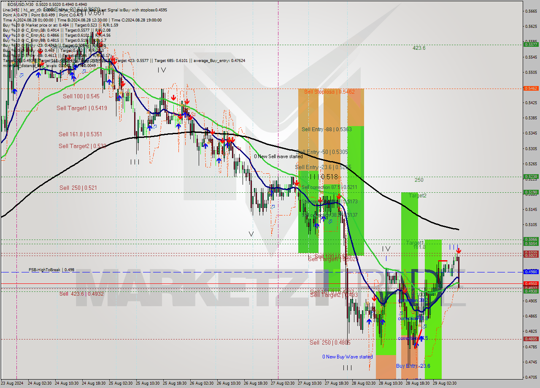This screenshot has width=540, height=388.
Task: Click the '423.6' Fibonacci level label
Action: pos(419,48)
